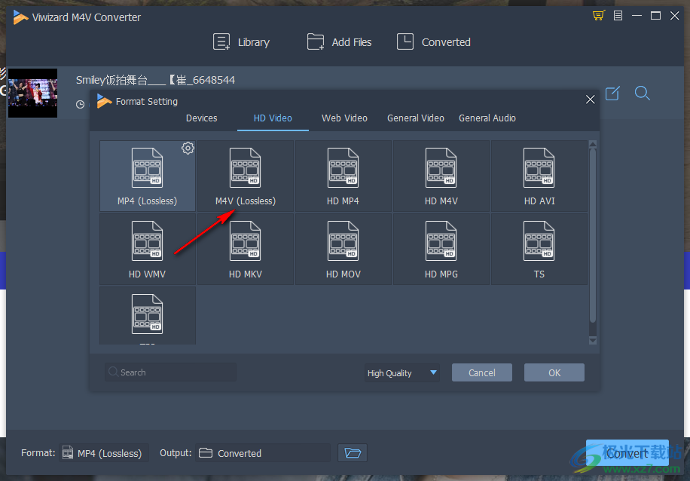Select the M4V (Lossless) format icon
Screen dimensions: 690x481
tap(245, 168)
